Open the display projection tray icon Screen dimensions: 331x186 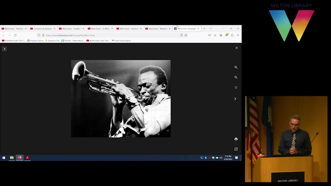[202, 158]
